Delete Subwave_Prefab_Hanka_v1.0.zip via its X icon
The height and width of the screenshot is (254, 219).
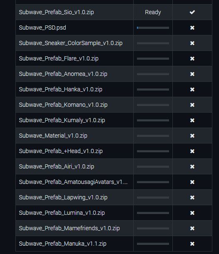[x=192, y=89]
